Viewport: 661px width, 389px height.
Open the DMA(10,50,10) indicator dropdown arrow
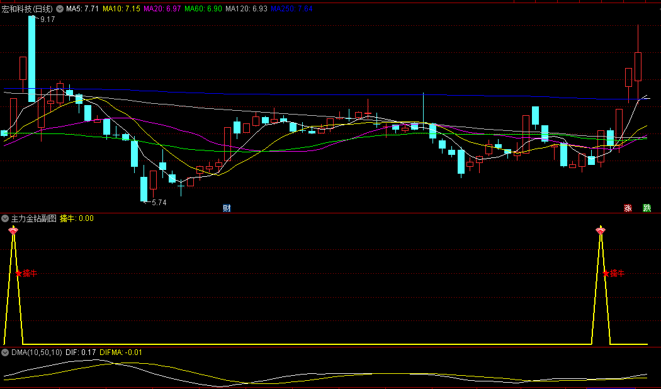(x=5, y=352)
